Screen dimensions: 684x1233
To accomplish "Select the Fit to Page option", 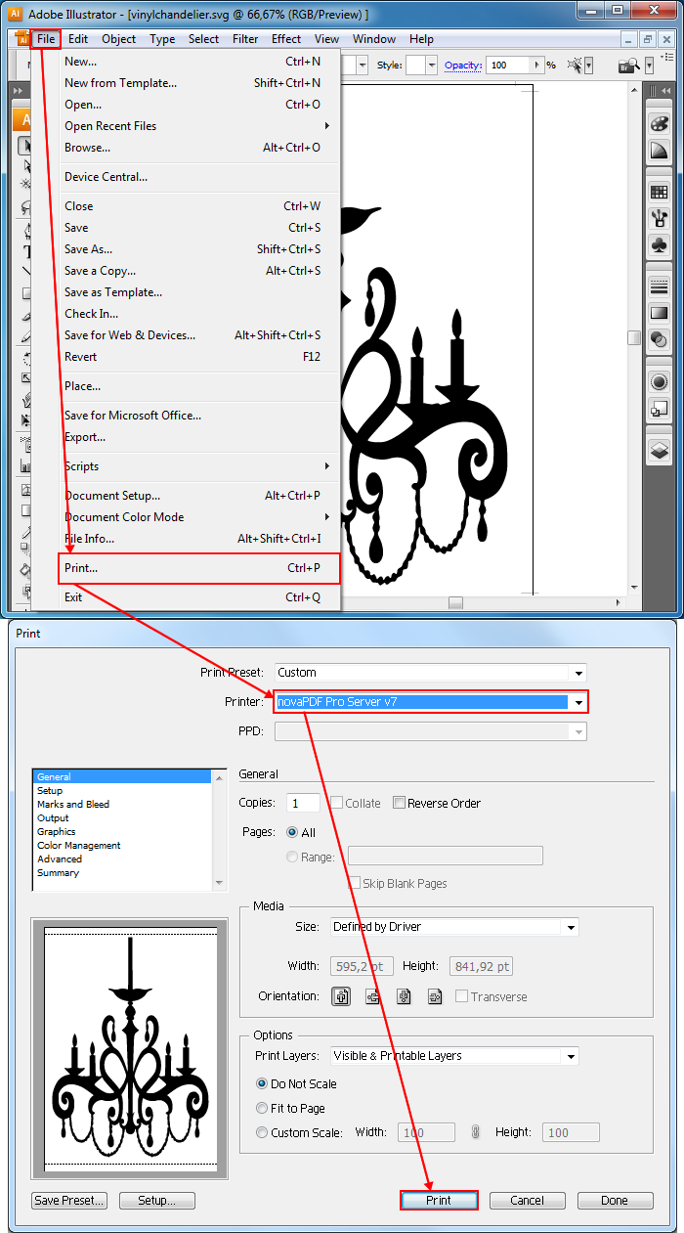I will [262, 1108].
